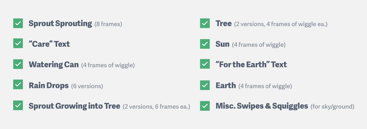Uncheck the Earth checkbox
Screen dimensions: 367x129
(205, 85)
